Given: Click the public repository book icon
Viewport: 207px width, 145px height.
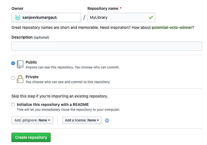Looking at the screenshot, I should tap(20, 65).
